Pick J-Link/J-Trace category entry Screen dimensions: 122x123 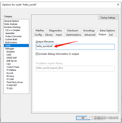click(13, 67)
